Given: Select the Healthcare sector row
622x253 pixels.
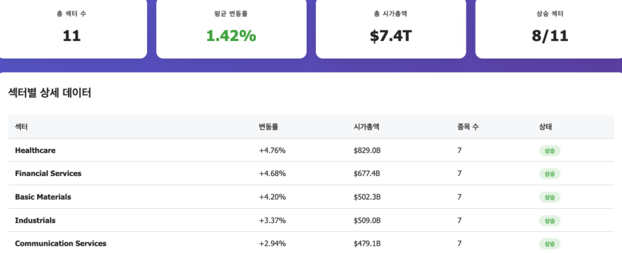Looking at the screenshot, I should (x=35, y=150).
